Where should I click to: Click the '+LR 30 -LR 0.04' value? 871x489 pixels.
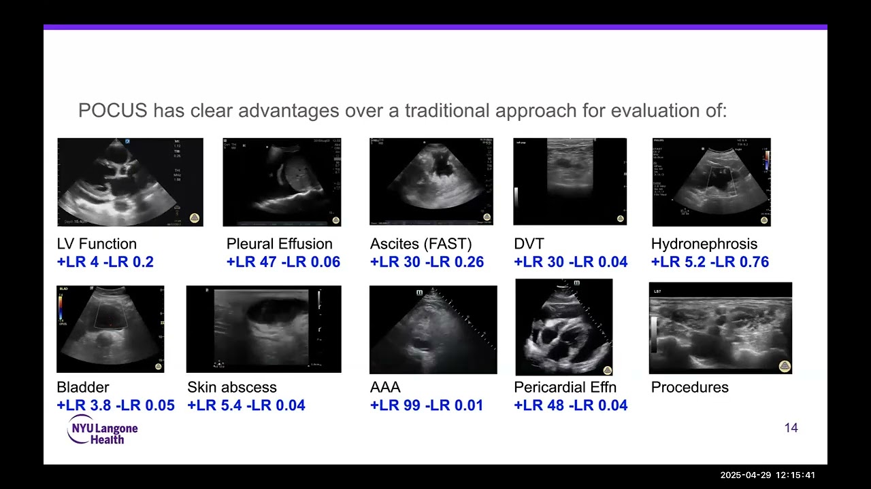pyautogui.click(x=570, y=262)
